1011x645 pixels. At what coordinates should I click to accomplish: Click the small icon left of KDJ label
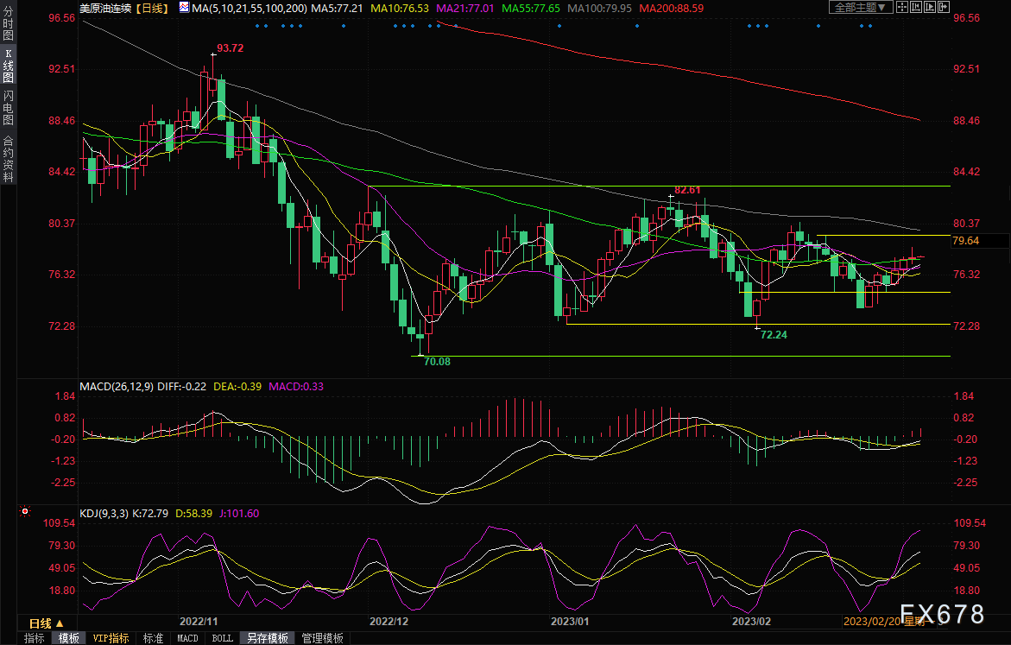(x=24, y=512)
